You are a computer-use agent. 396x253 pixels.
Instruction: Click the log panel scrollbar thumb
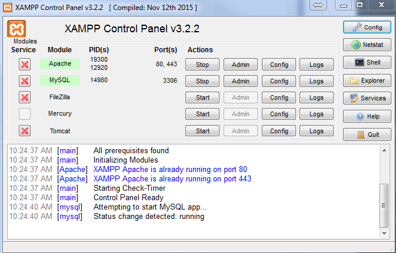(384, 205)
